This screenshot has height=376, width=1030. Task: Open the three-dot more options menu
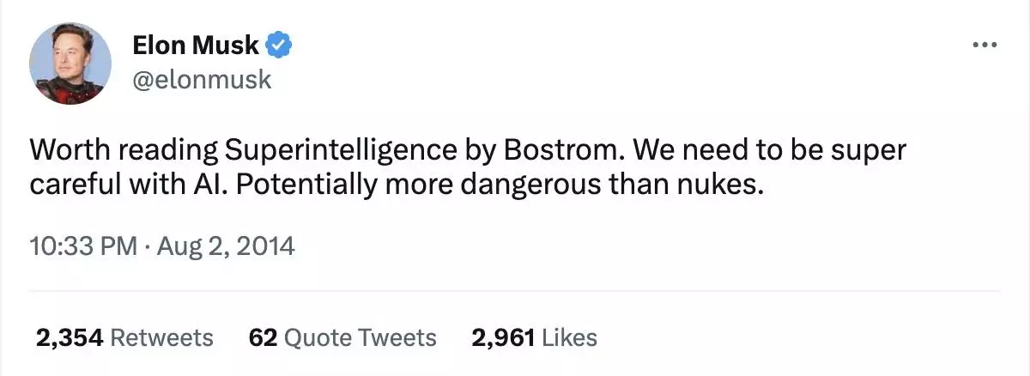click(x=985, y=45)
